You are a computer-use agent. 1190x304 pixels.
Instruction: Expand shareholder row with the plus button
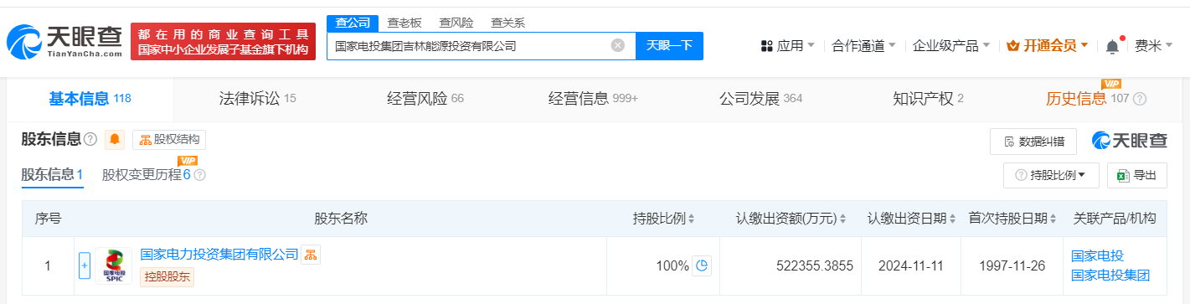pos(84,266)
